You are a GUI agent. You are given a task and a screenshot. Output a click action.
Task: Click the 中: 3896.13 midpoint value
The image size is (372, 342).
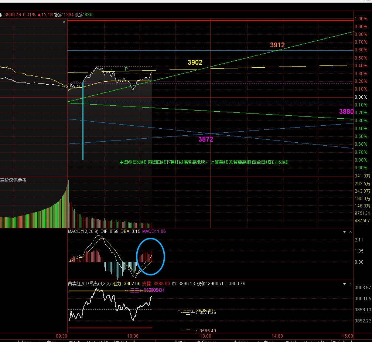183,284
